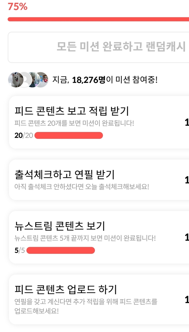Tap the third overlapping participant avatar
Screen dimensions: 189x332
(x=35, y=79)
